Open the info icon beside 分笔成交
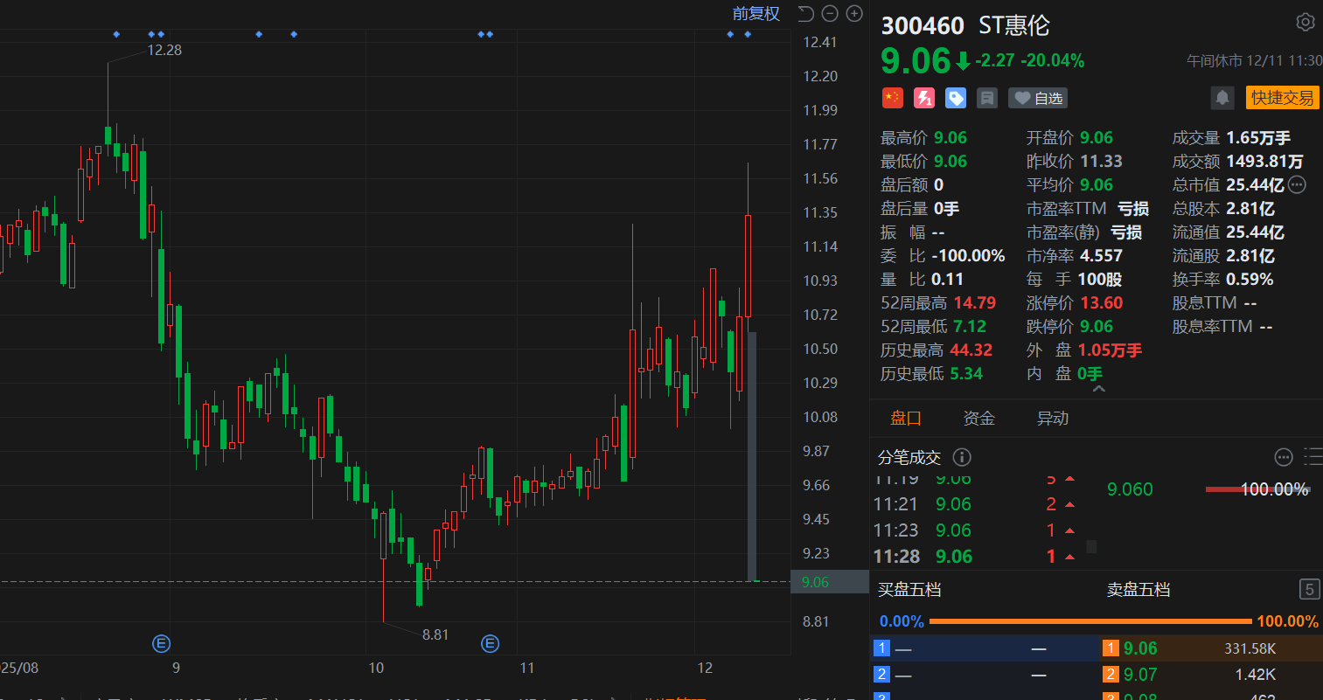The image size is (1323, 700). click(961, 457)
